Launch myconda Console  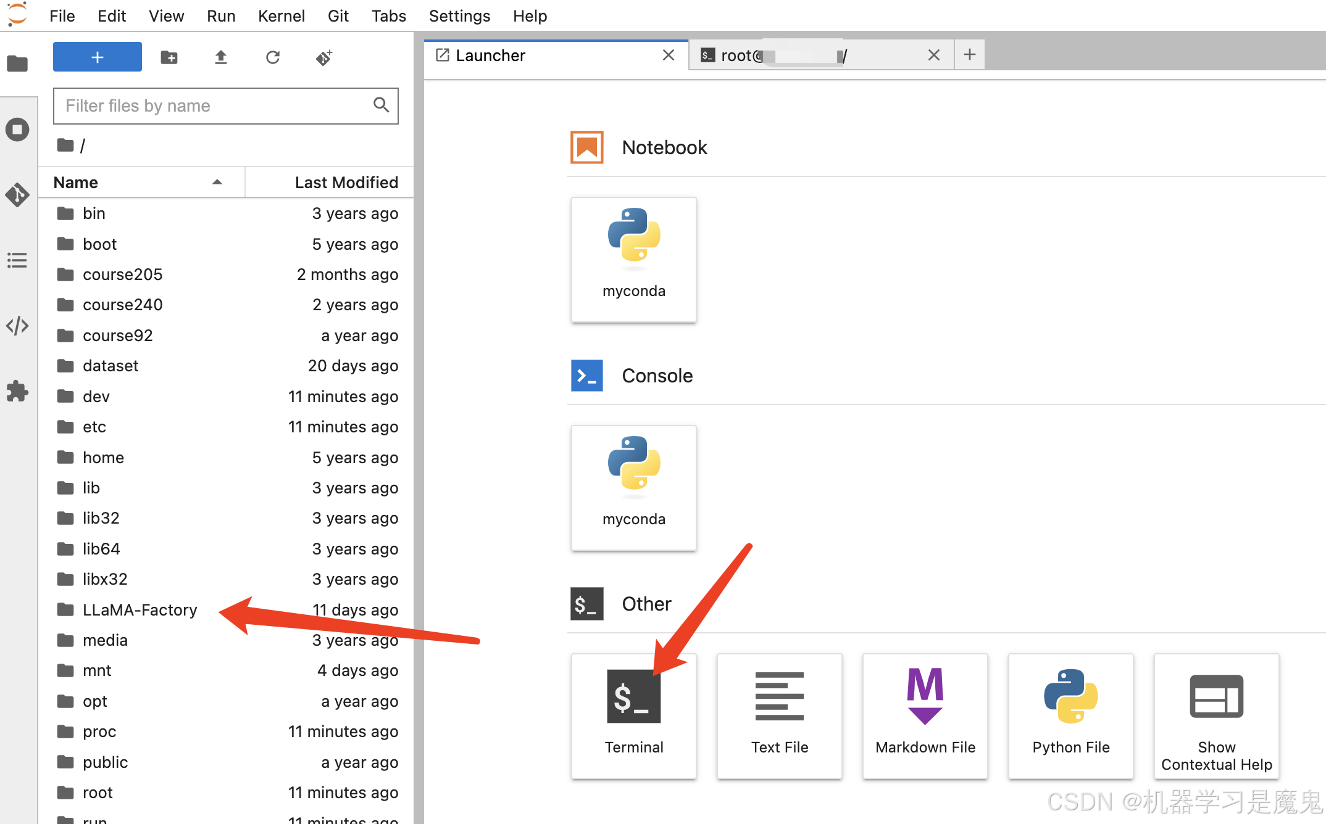pyautogui.click(x=634, y=488)
